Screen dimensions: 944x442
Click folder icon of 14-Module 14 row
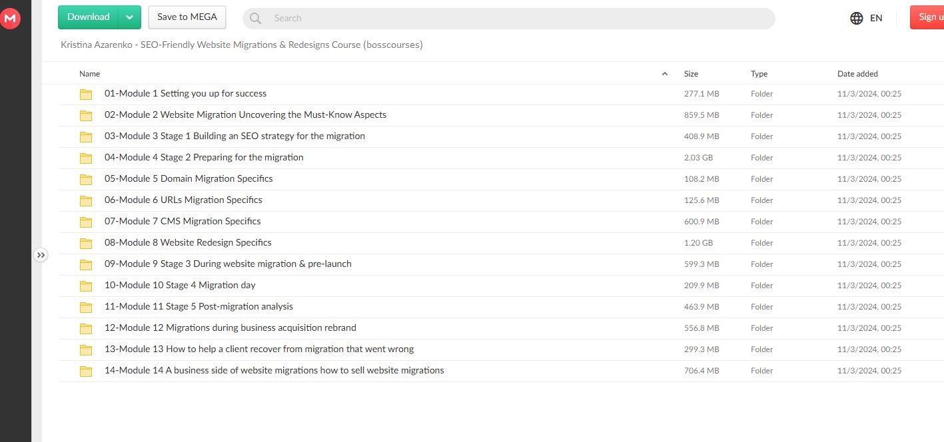86,371
